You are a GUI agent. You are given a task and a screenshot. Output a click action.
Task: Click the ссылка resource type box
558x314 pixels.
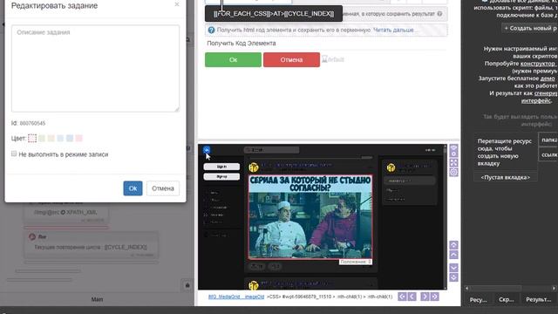(x=549, y=155)
